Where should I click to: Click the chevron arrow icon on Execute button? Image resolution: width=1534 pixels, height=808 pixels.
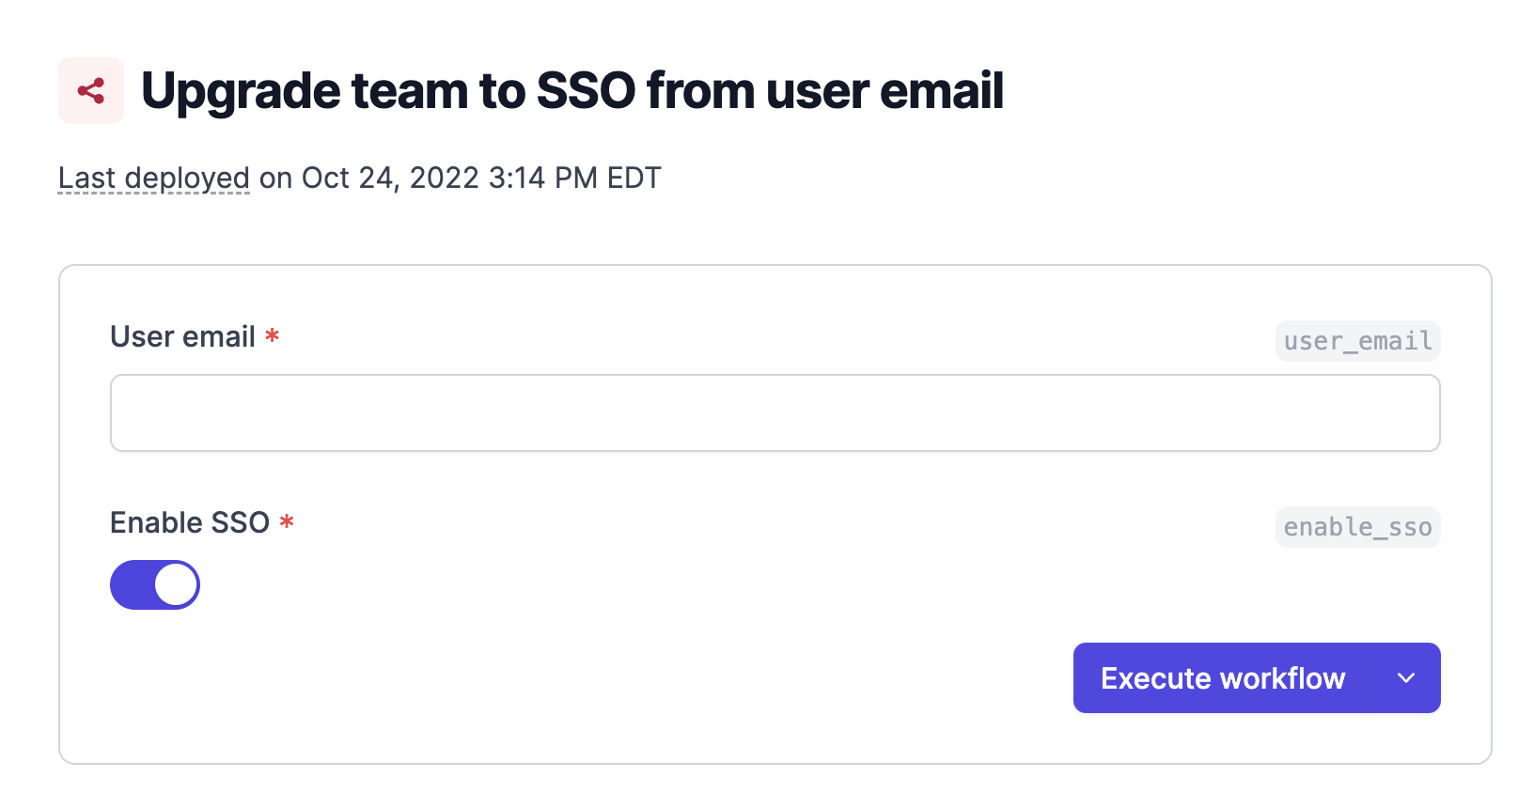[x=1406, y=678]
